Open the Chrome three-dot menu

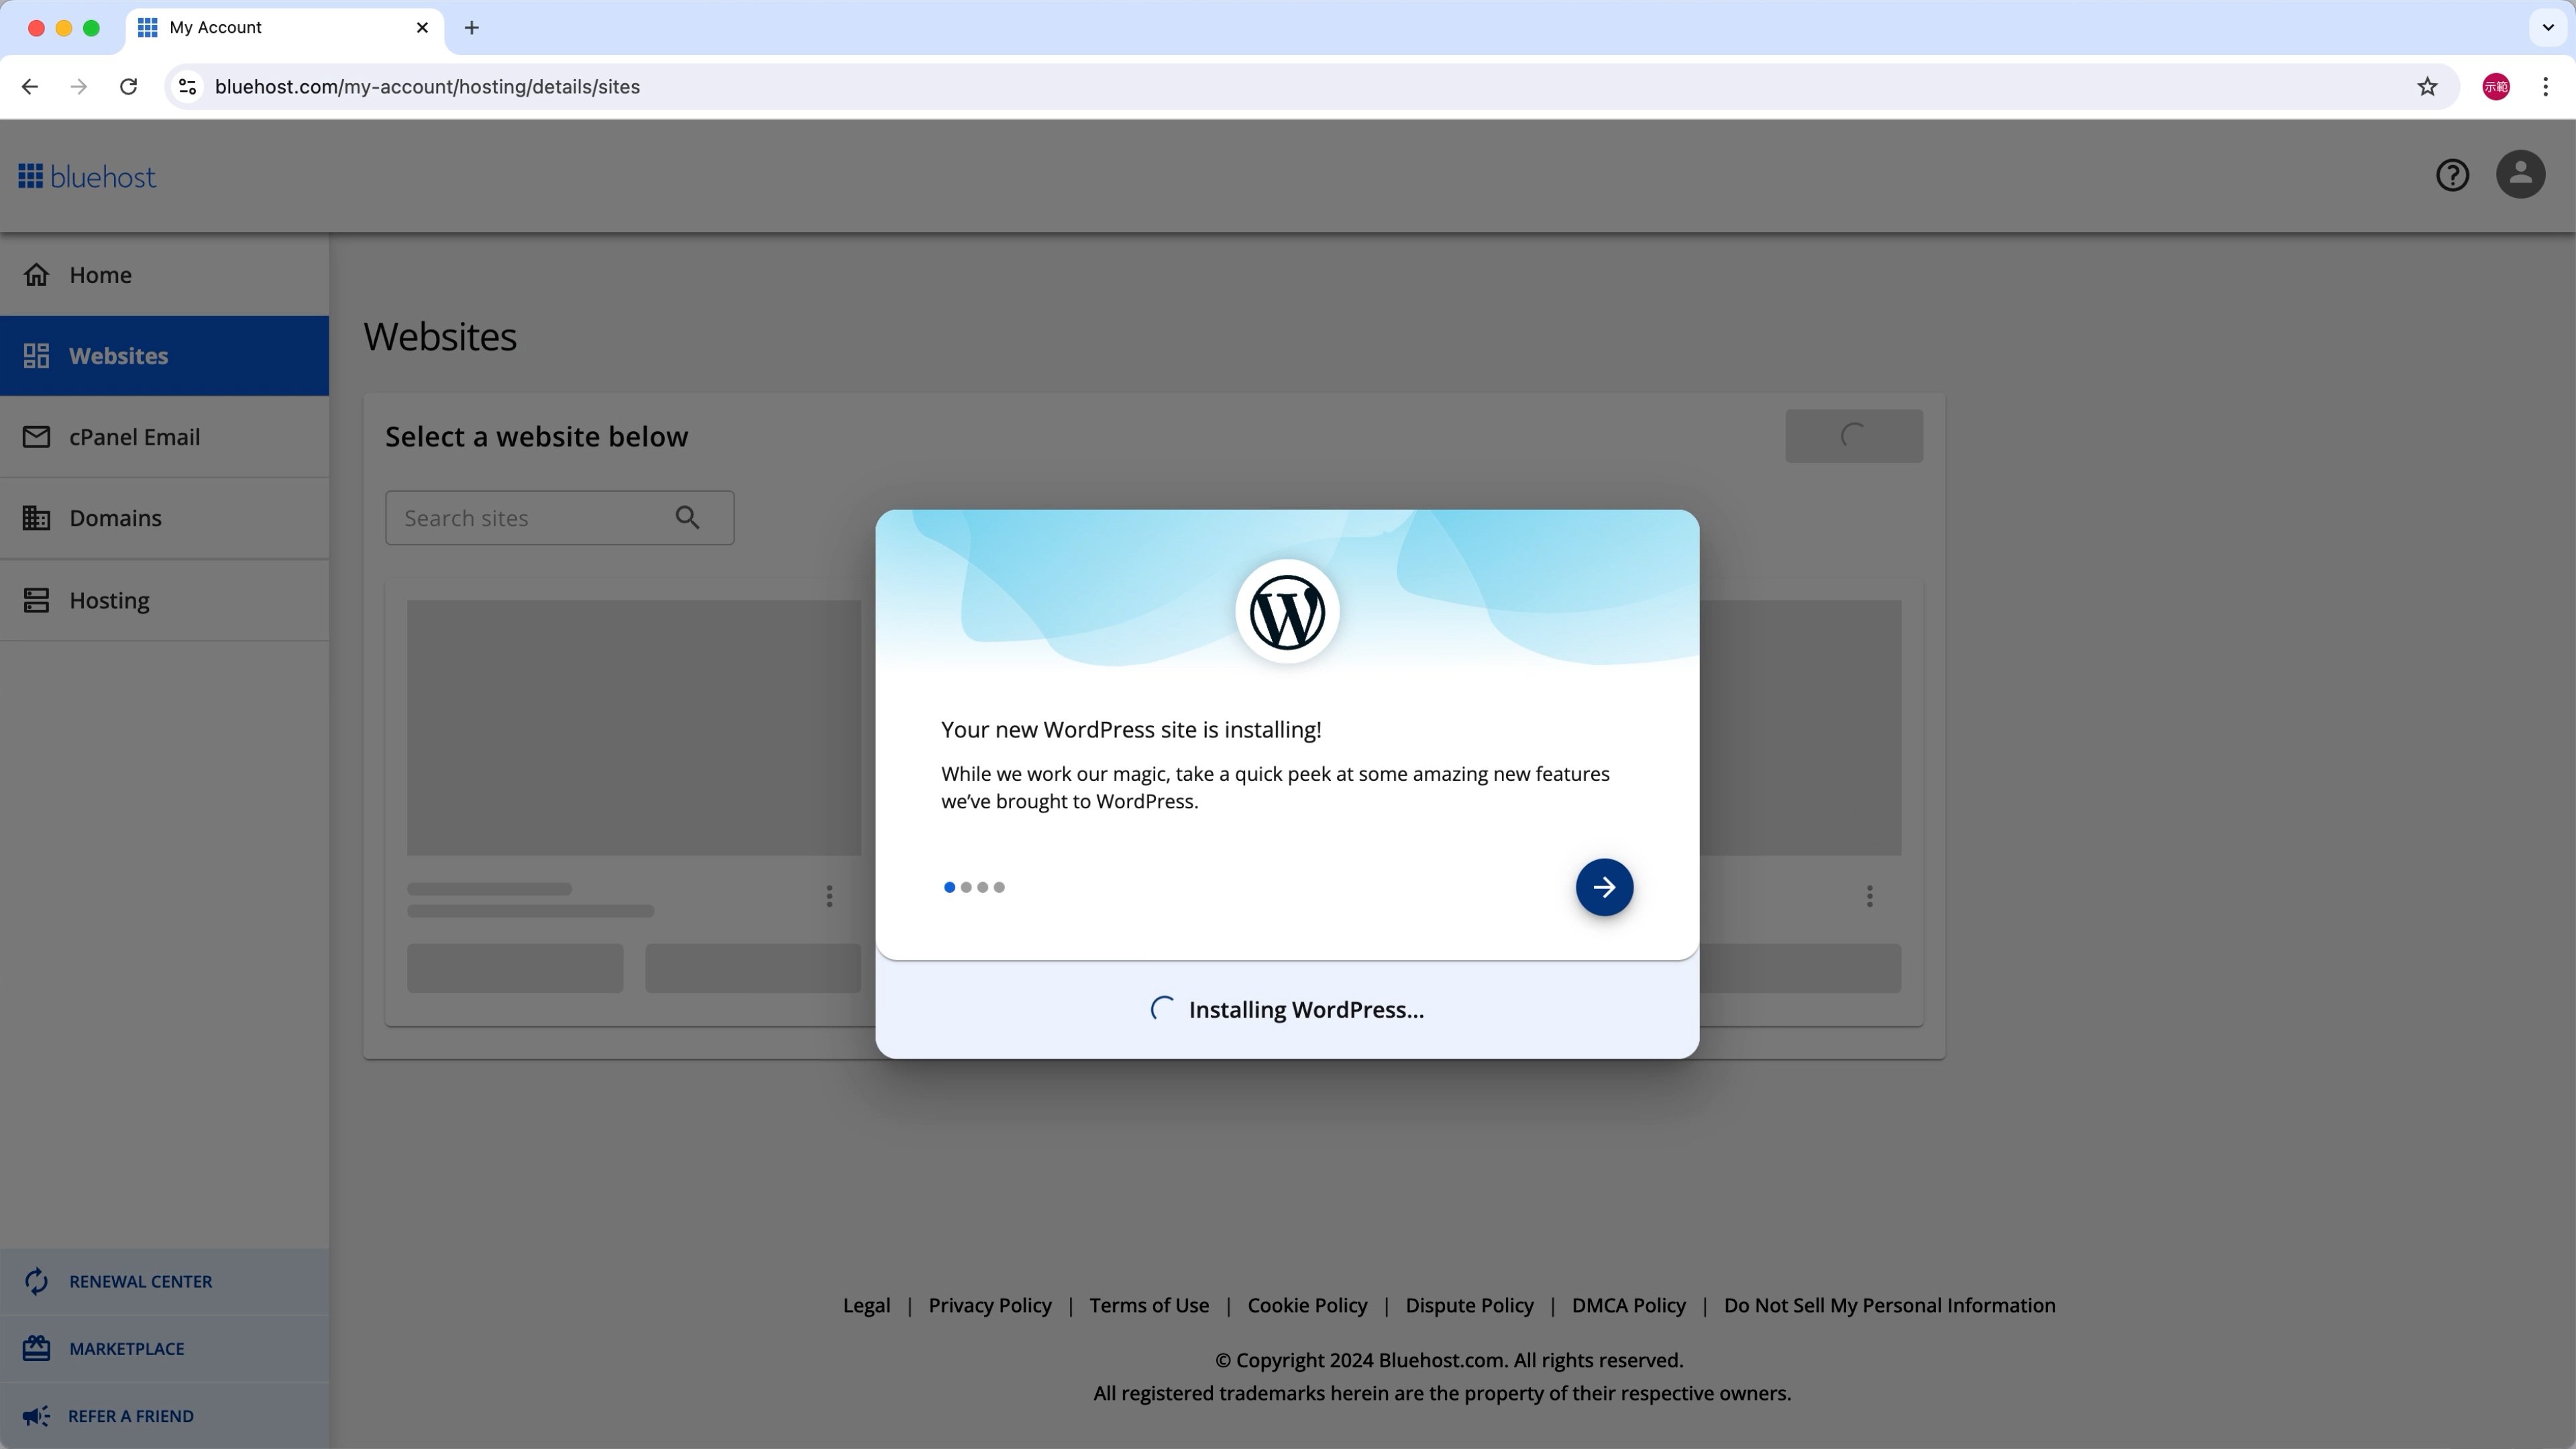coord(2545,87)
